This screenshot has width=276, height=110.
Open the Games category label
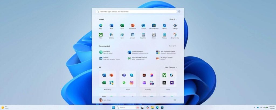pyautogui.click(x=168, y=90)
